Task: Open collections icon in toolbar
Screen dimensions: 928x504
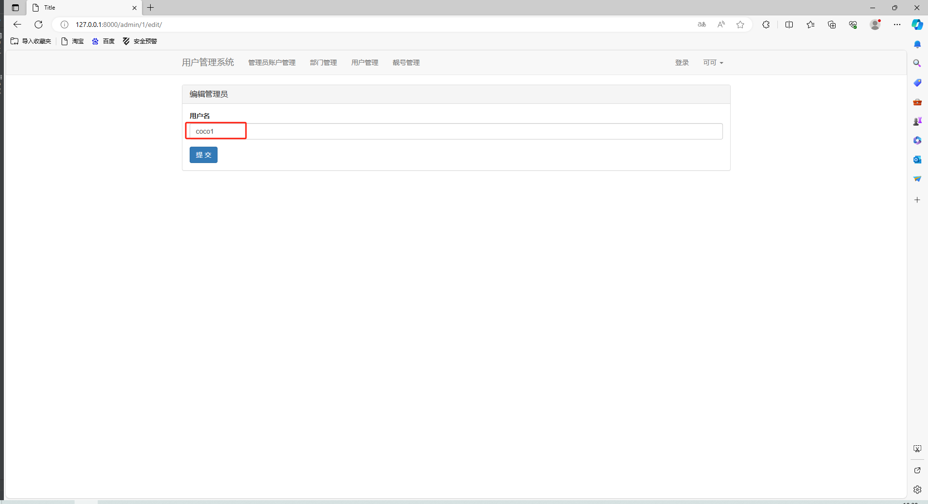Action: 832,25
